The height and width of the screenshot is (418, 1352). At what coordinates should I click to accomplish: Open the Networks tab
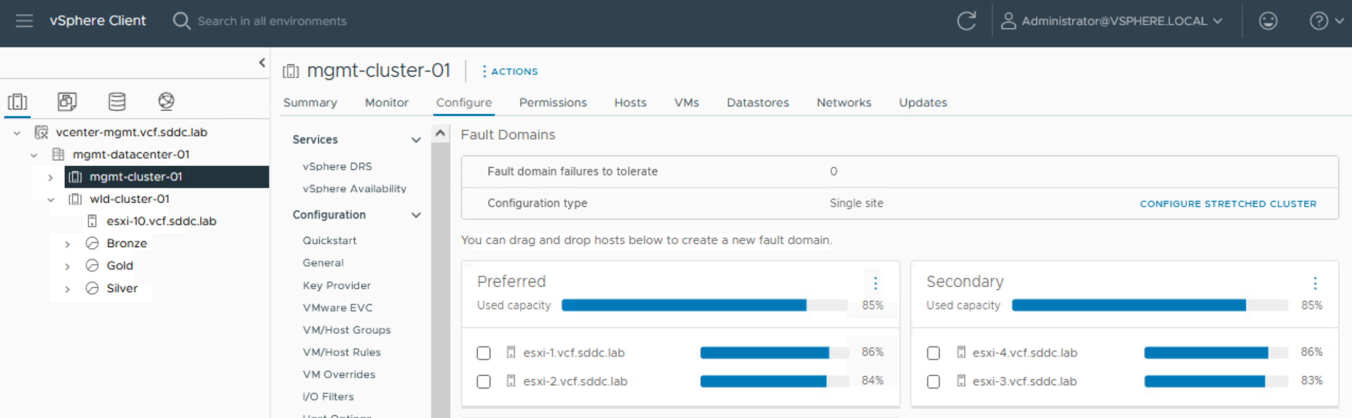[x=843, y=102]
